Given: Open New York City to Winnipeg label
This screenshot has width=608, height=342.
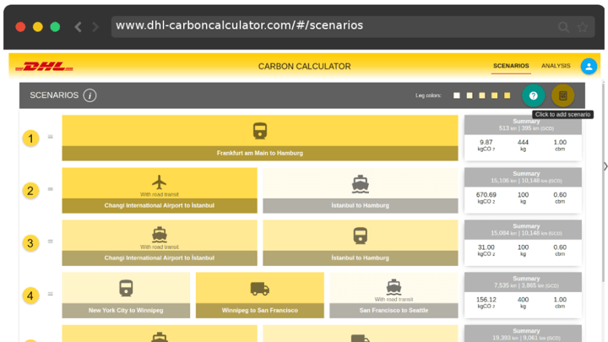Looking at the screenshot, I should tap(126, 310).
